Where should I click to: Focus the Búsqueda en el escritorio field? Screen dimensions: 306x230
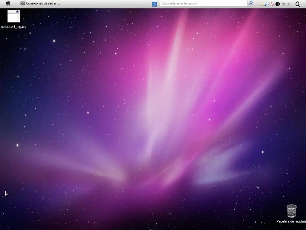pyautogui.click(x=204, y=3)
